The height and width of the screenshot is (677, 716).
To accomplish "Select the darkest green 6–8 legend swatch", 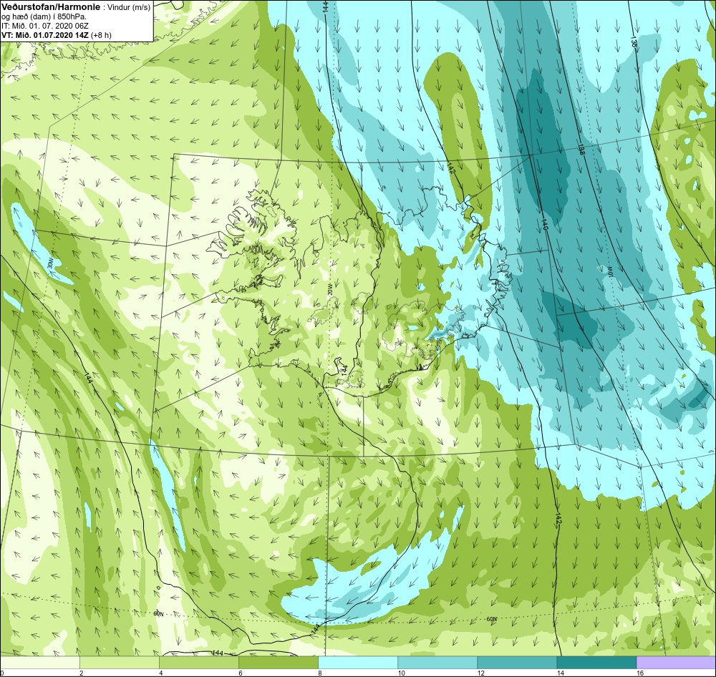I will 279,663.
